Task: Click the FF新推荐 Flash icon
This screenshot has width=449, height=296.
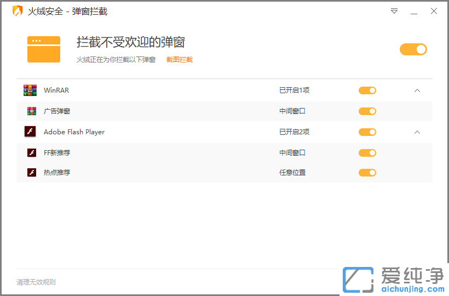Action: [32, 153]
